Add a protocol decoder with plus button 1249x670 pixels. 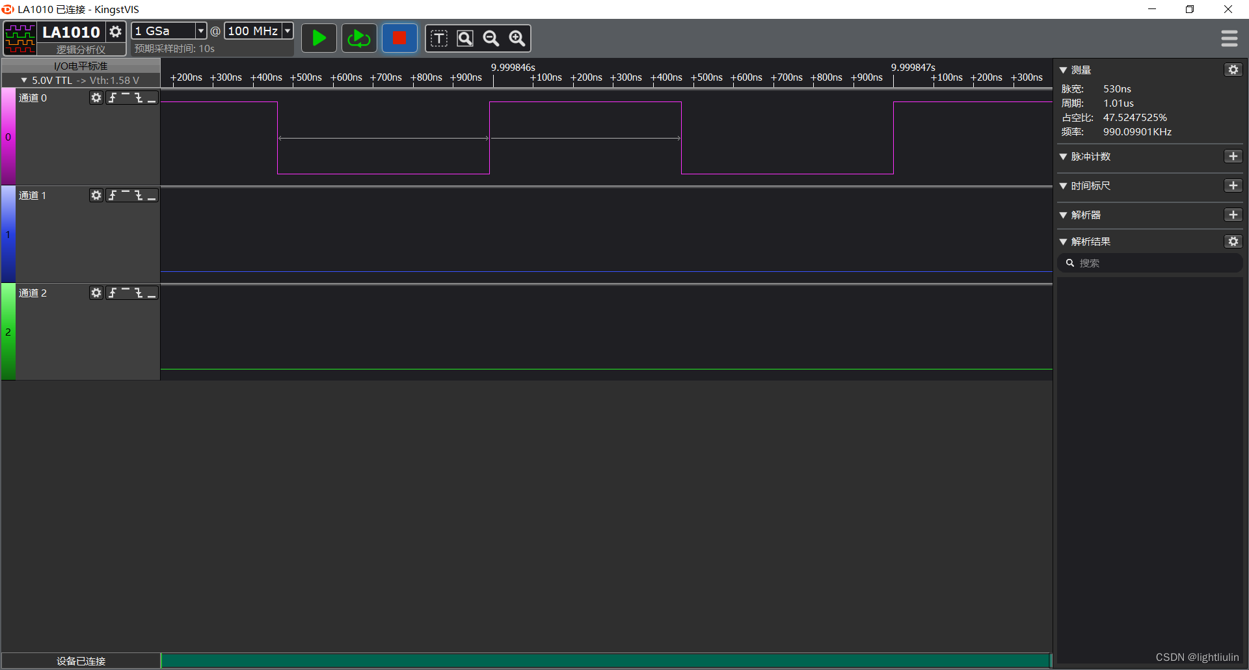coord(1233,215)
